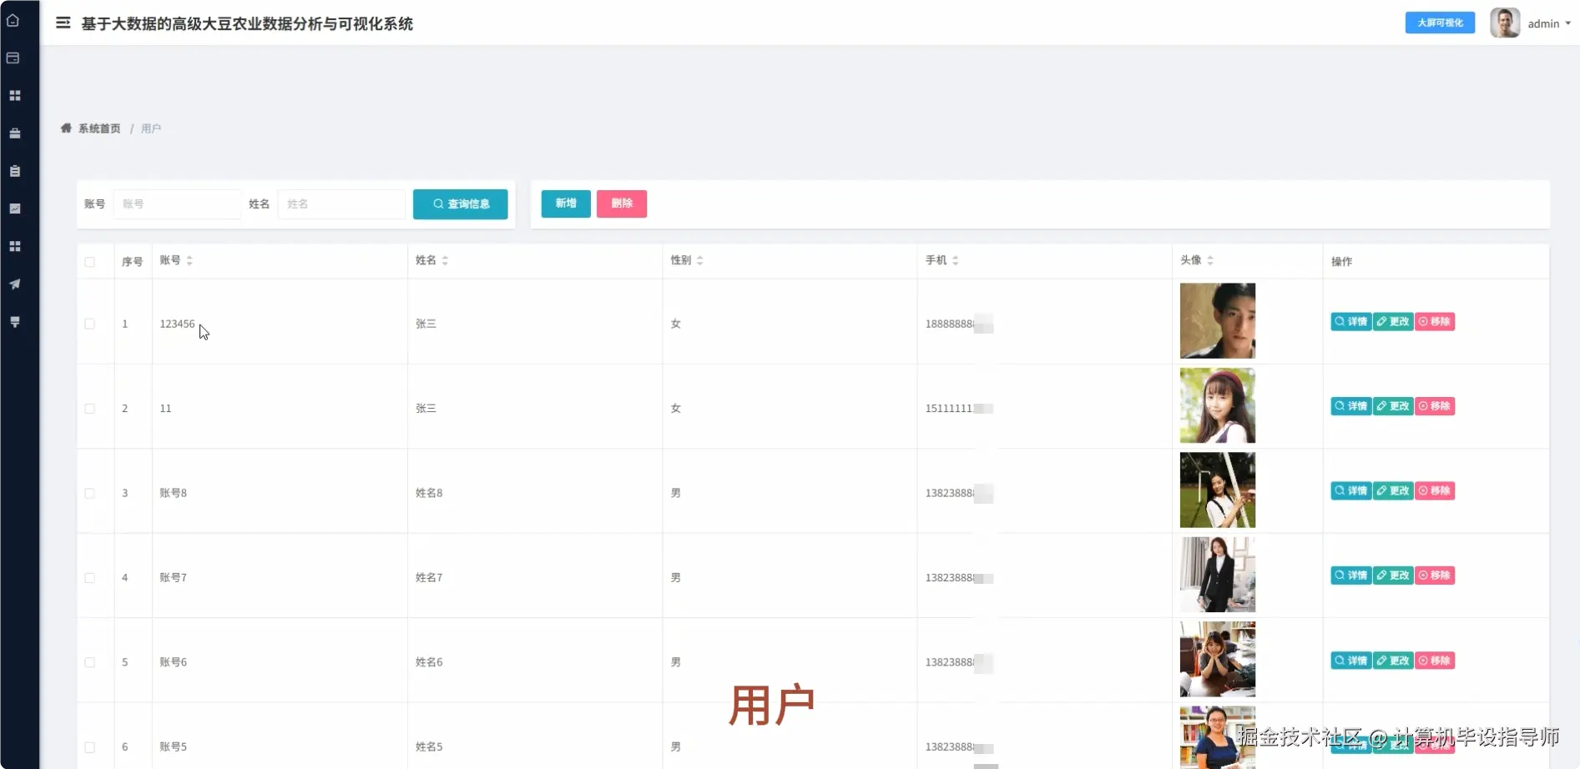This screenshot has width=1580, height=769.
Task: Click inside the 账号 search input field
Action: pyautogui.click(x=177, y=204)
